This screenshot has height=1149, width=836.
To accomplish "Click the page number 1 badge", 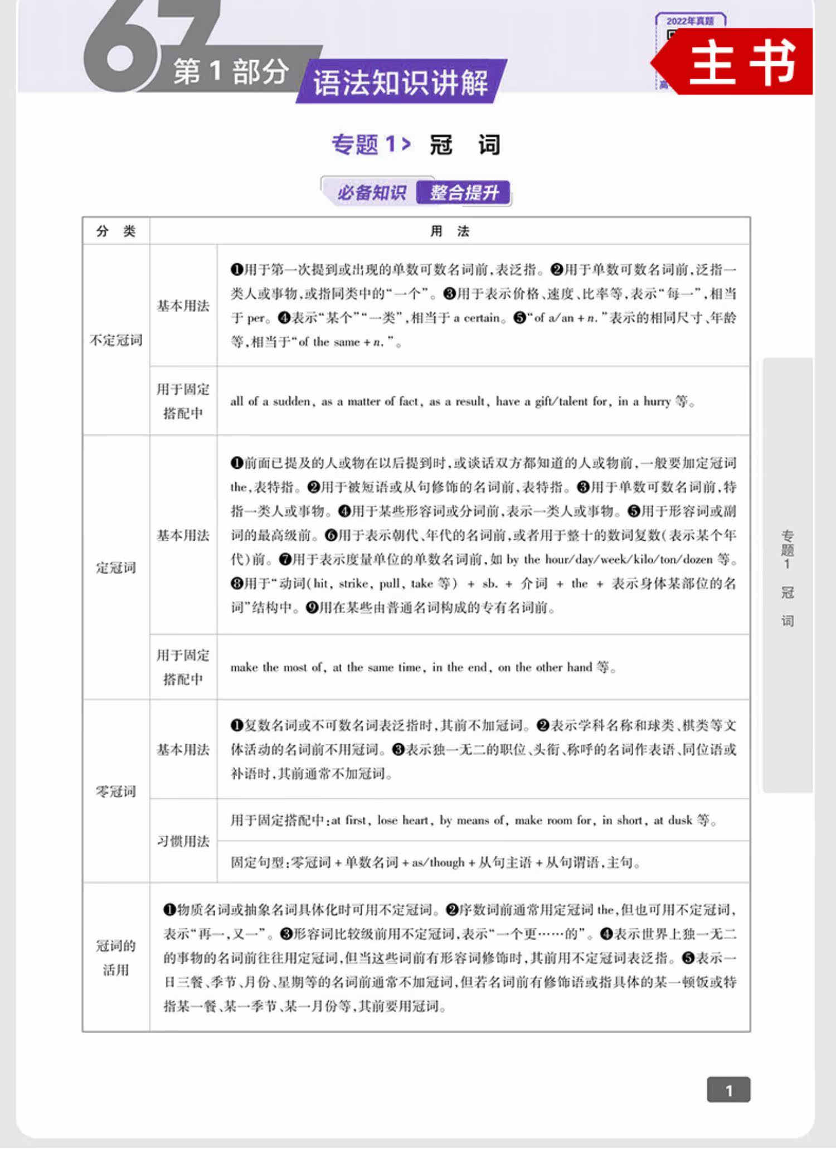I will [728, 1090].
